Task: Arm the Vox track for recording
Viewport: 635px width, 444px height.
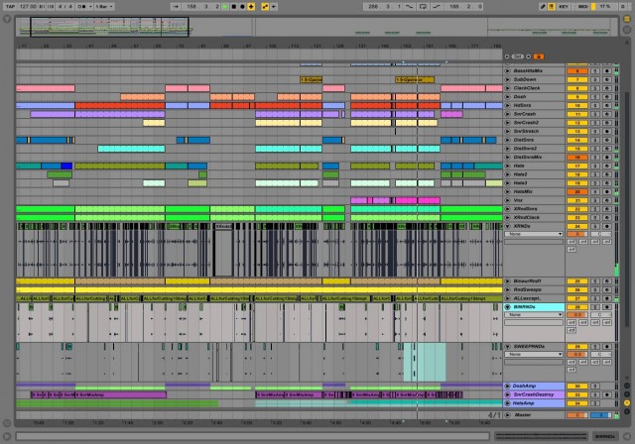Action: pos(606,199)
